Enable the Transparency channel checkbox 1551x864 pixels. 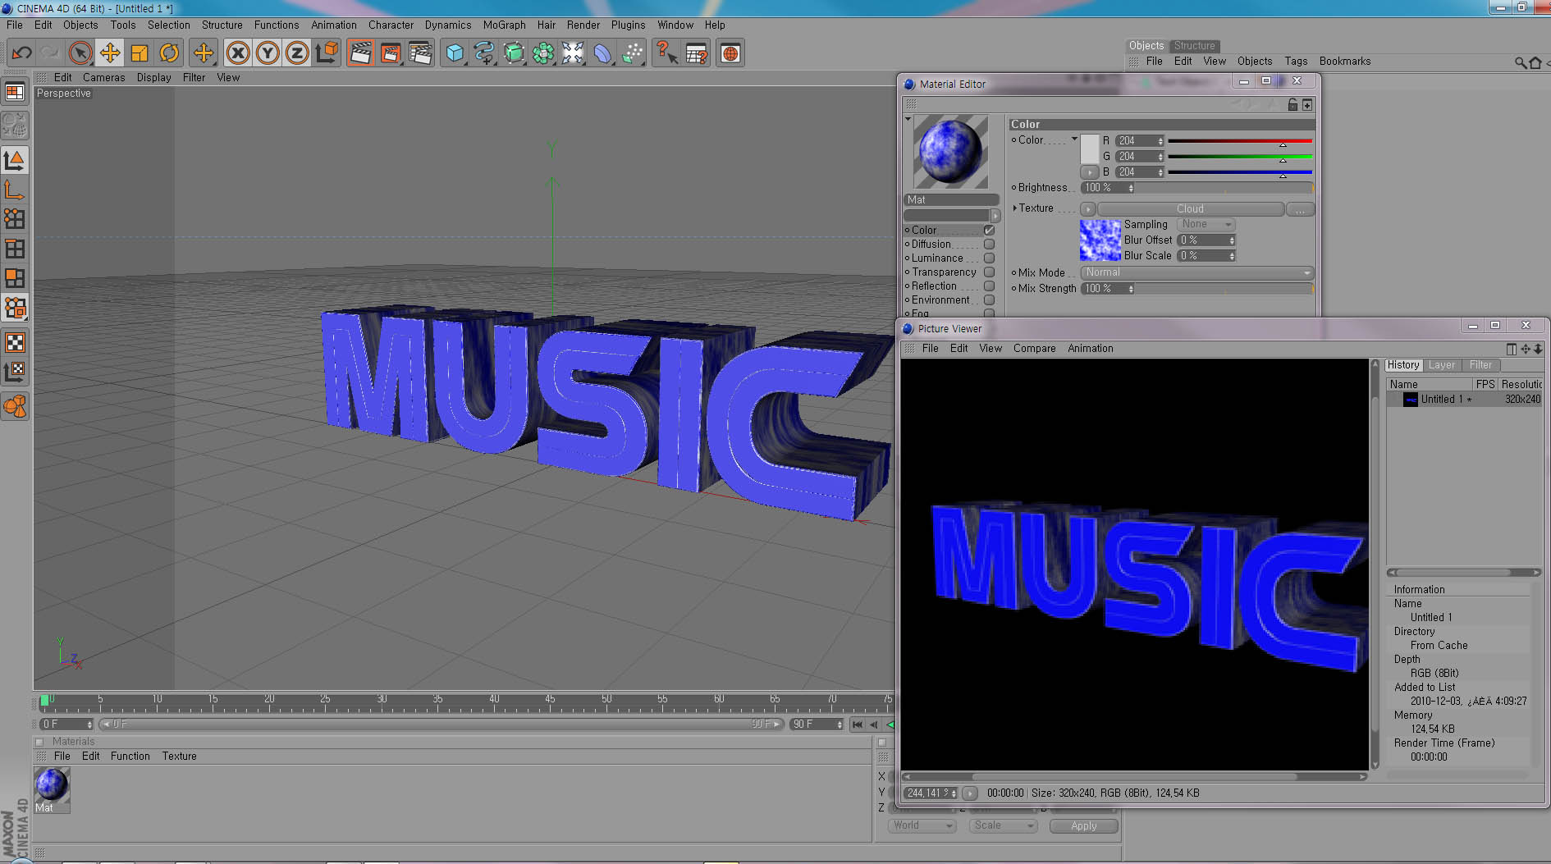(989, 272)
